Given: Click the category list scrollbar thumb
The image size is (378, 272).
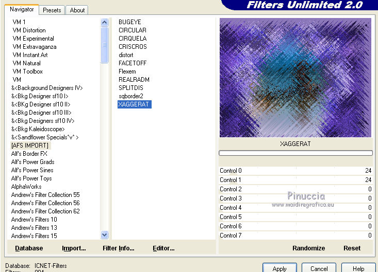Looking at the screenshot, I should [104, 45].
